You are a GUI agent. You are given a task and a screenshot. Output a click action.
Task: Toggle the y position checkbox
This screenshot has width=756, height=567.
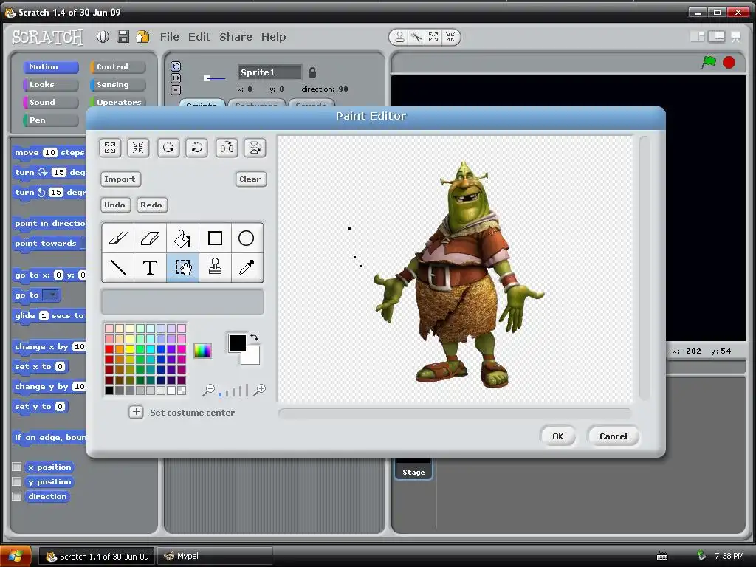[x=17, y=481]
